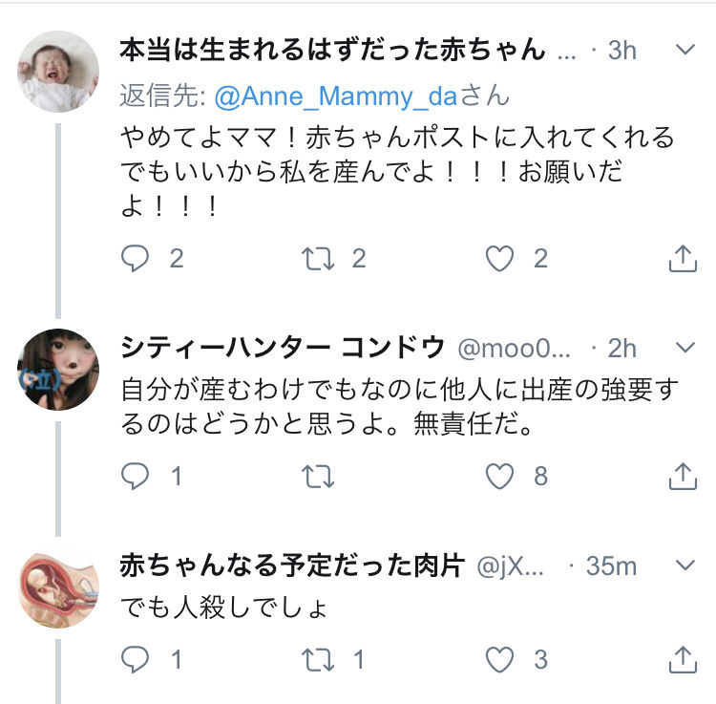Open more options chevron on the 3h tweet
The image size is (716, 704).
684,50
